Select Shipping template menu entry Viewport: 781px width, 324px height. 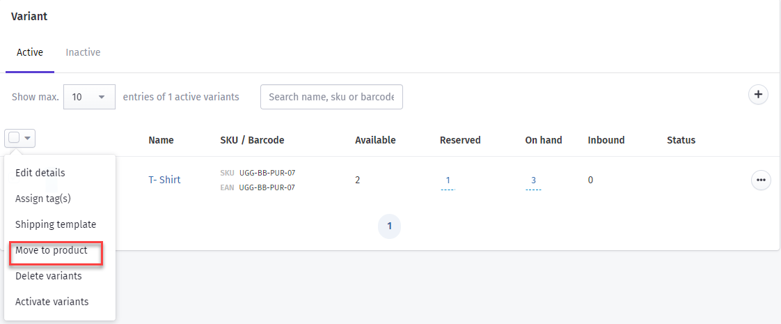tap(56, 224)
